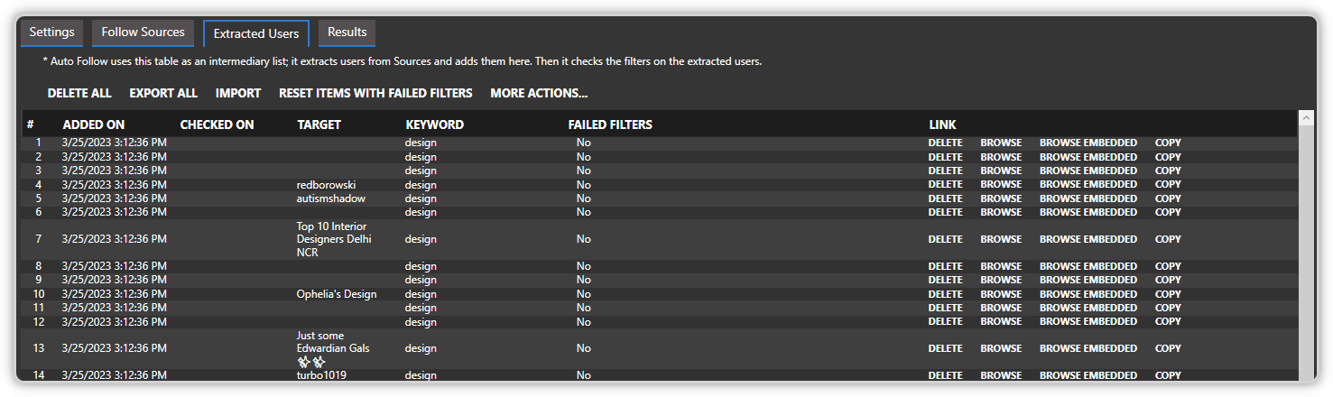Copy link for Ophelia's Design row

(x=1168, y=294)
